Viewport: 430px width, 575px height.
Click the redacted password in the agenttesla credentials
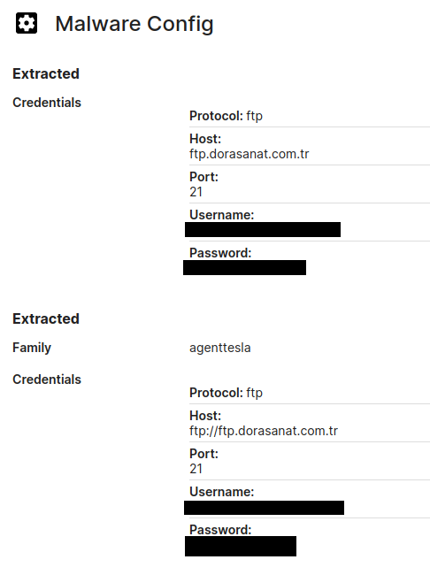(241, 547)
